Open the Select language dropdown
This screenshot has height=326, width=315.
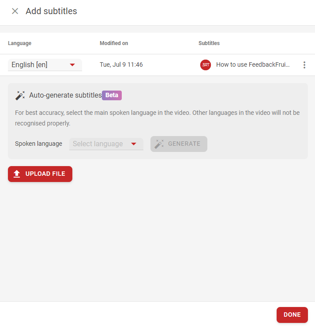pyautogui.click(x=106, y=144)
